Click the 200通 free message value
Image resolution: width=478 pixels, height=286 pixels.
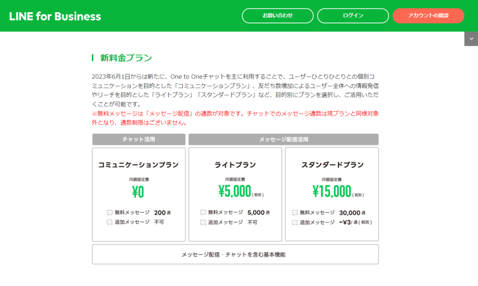point(162,213)
